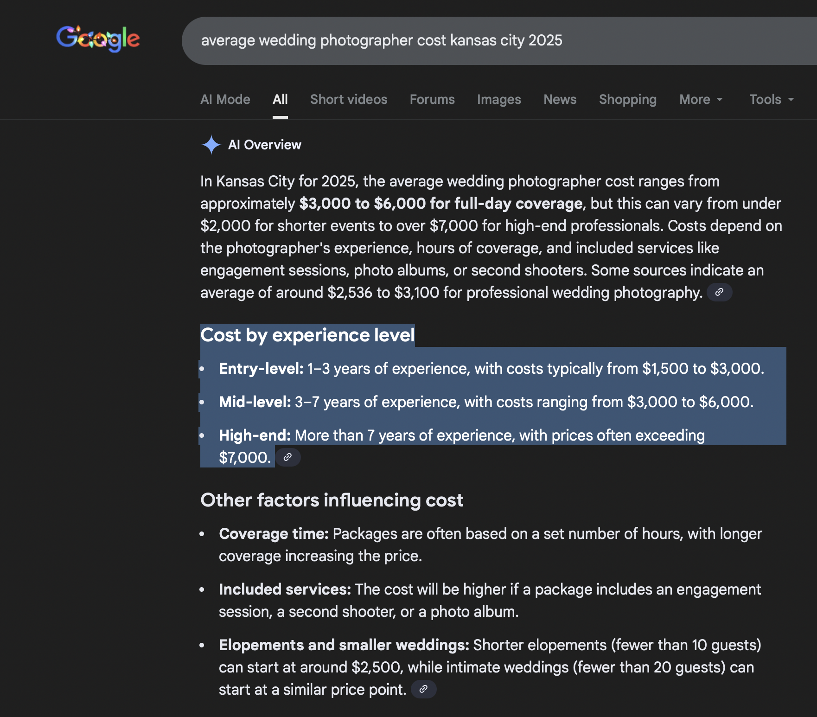The height and width of the screenshot is (717, 817).
Task: Go to the Forums tab
Action: (x=432, y=99)
